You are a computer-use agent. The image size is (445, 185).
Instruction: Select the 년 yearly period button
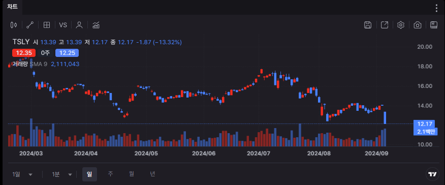pos(153,174)
